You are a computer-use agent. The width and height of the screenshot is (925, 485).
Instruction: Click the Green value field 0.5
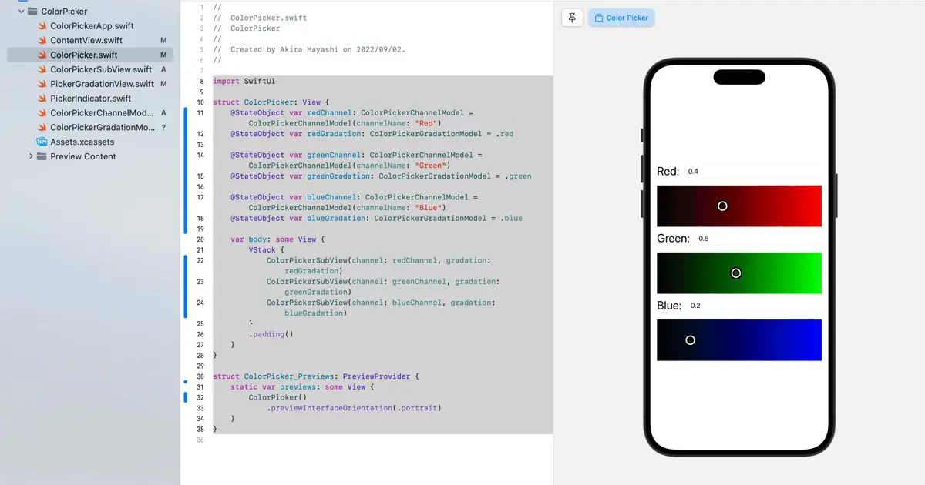758,239
